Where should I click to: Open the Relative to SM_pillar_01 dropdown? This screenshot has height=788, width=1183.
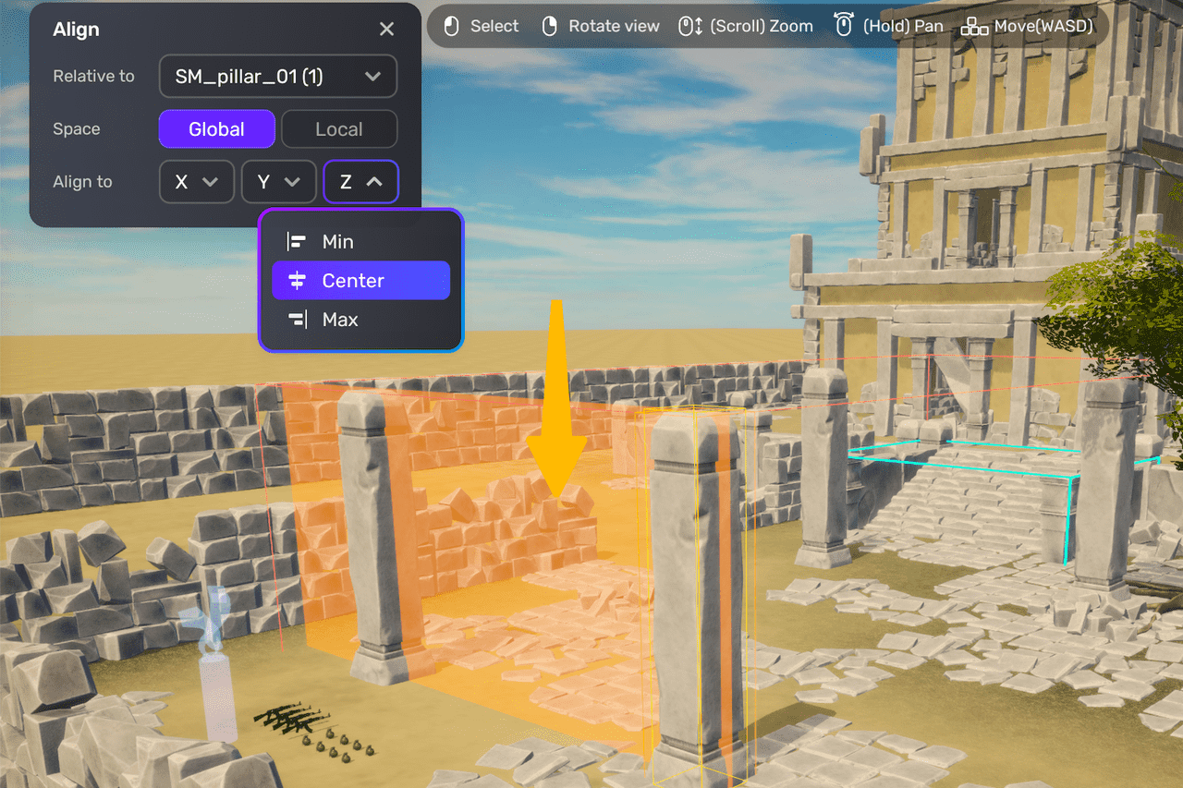pos(277,77)
